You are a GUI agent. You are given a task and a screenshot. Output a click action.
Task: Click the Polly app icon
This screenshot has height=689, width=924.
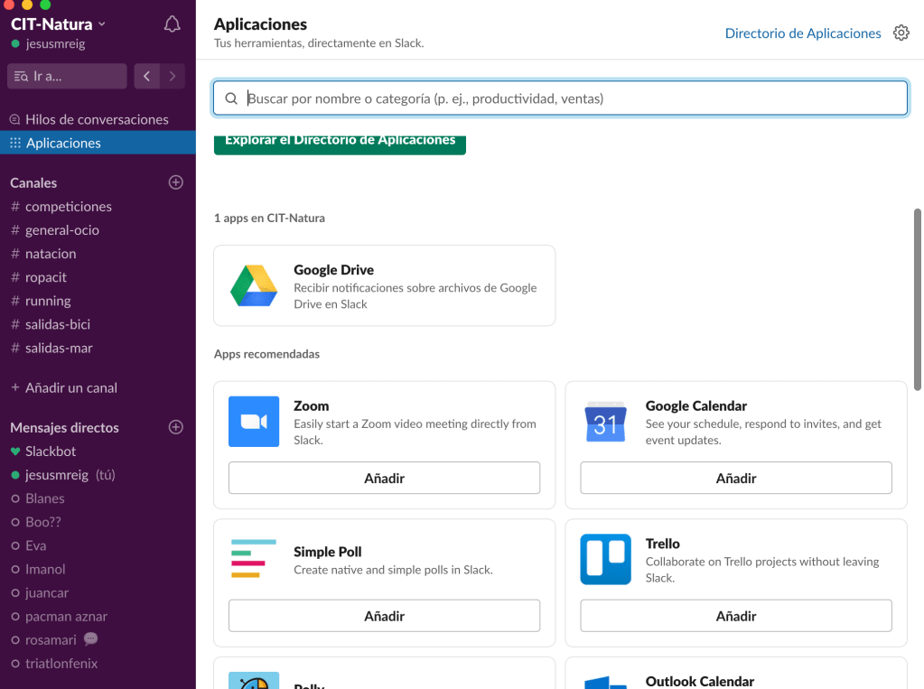point(253,681)
